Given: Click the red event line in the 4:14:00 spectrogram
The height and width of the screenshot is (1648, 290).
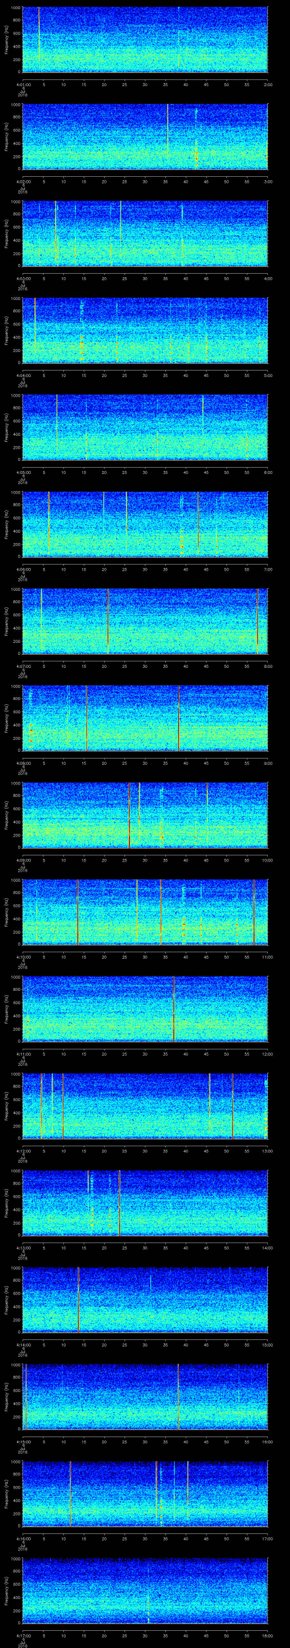Looking at the screenshot, I should click(x=78, y=1300).
